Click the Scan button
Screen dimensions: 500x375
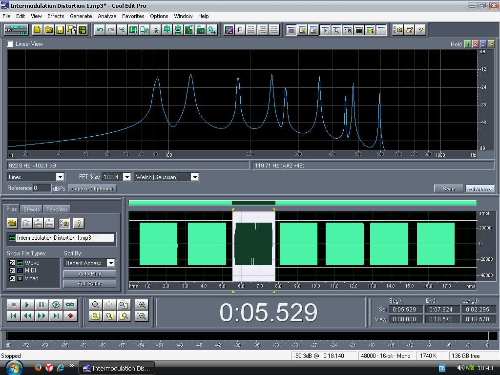pos(448,189)
